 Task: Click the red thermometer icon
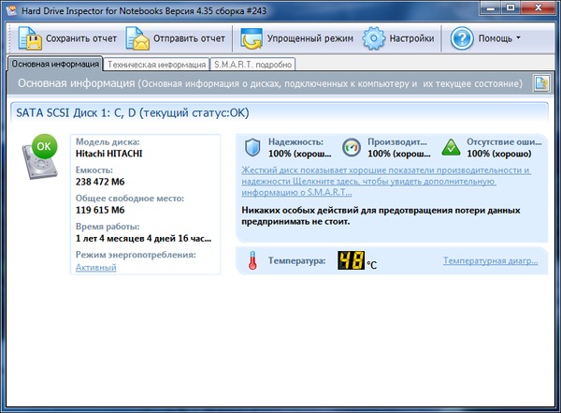252,260
